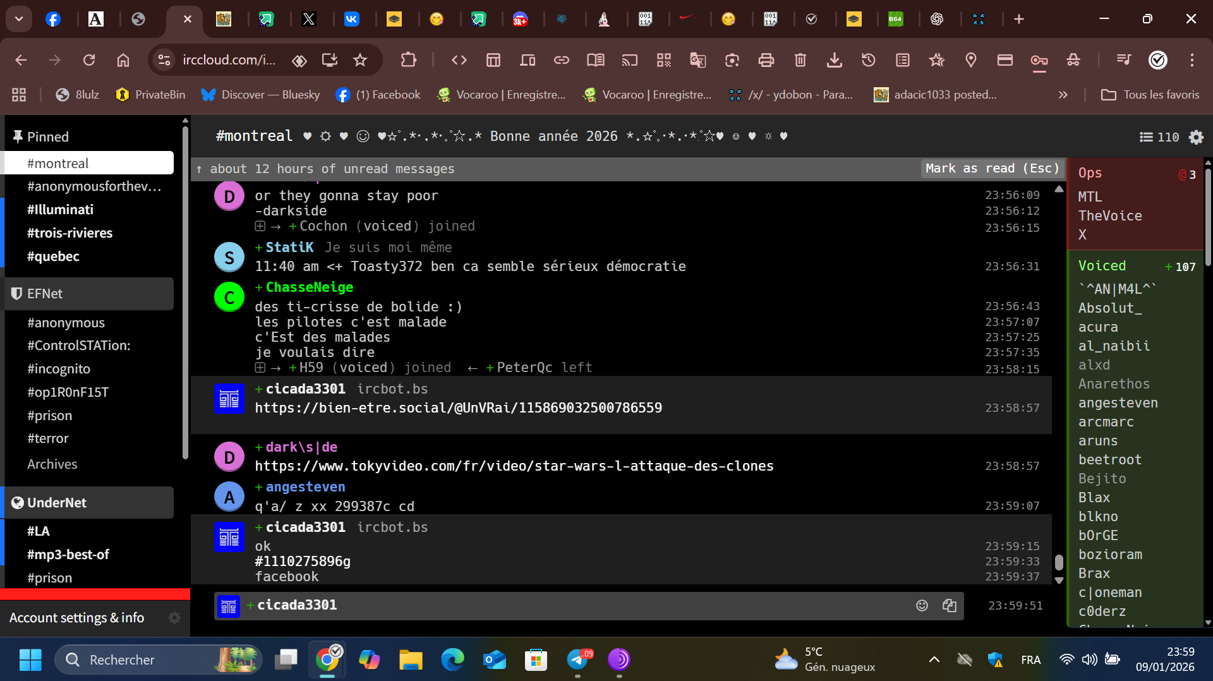
Task: Click Mark as read (Esc) button
Action: pos(992,169)
